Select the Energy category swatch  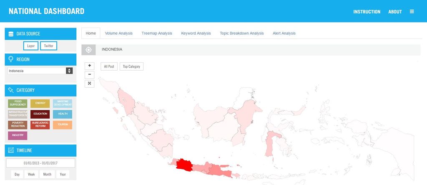(x=40, y=104)
